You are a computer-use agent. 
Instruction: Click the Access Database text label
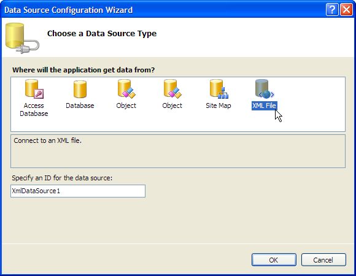point(34,110)
